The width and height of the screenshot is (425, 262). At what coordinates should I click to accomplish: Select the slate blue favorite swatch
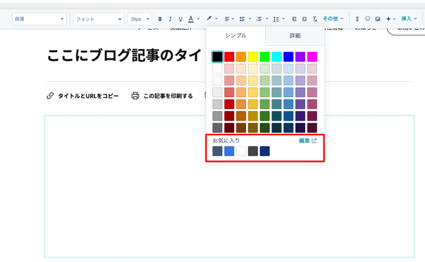218,151
